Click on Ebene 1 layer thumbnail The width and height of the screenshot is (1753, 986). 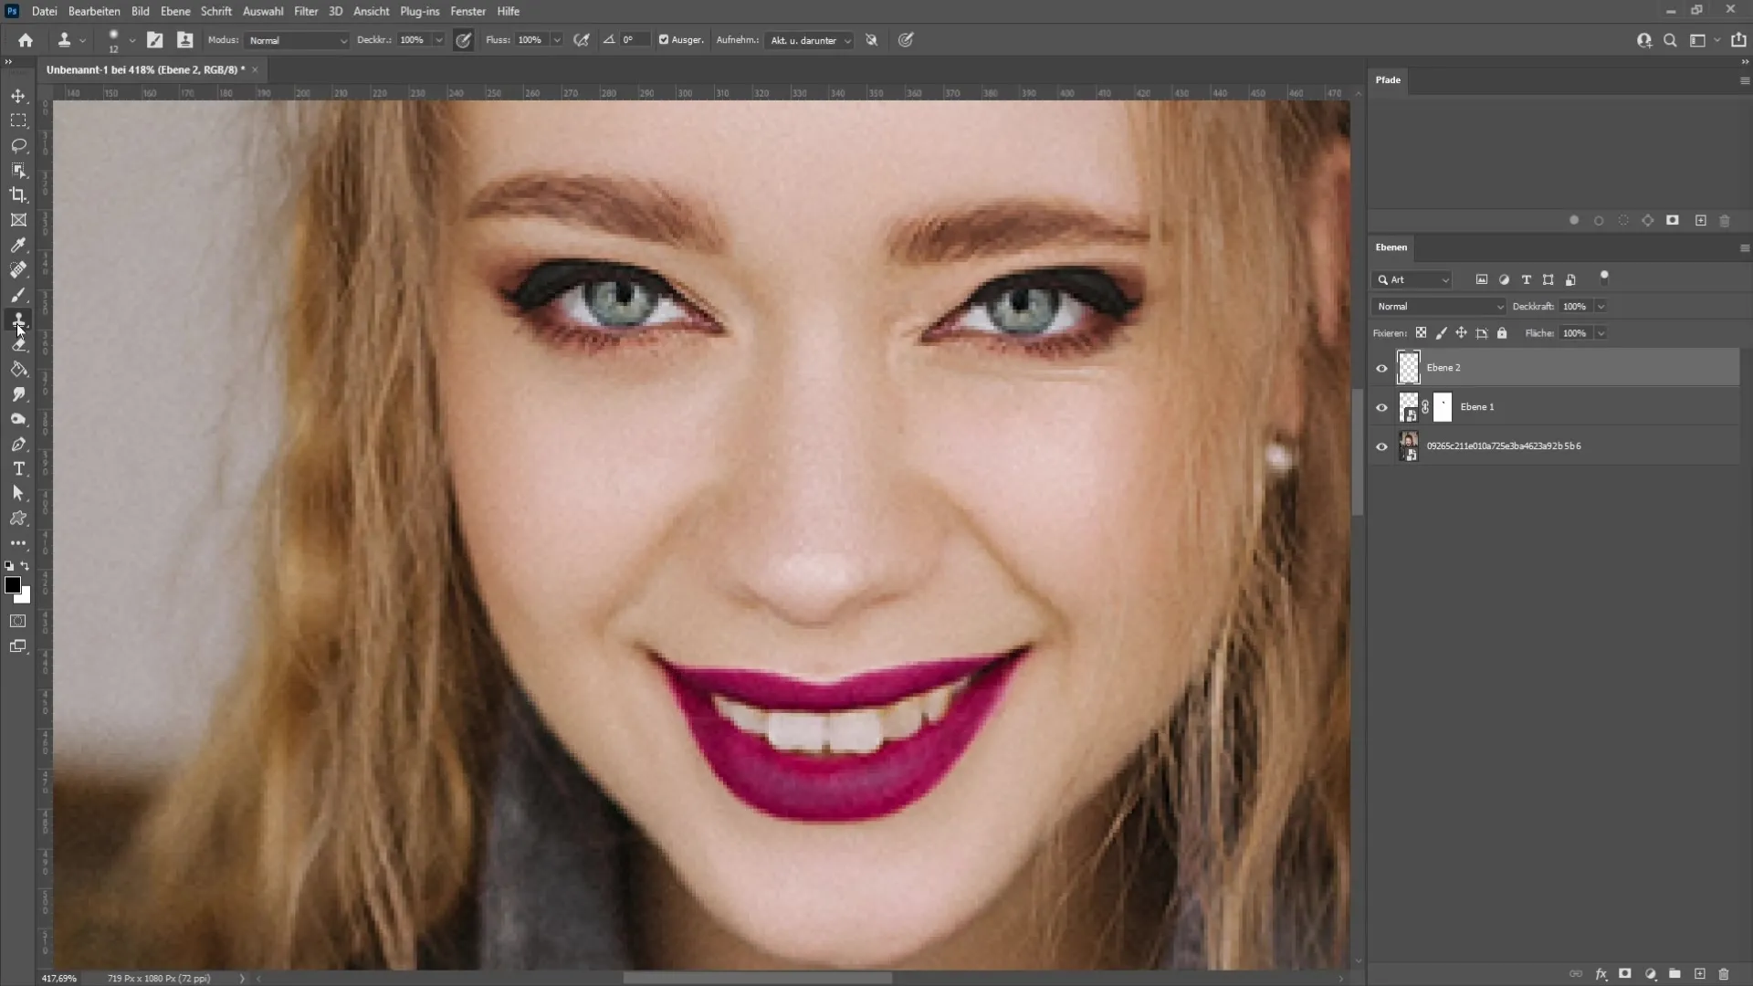tap(1409, 405)
